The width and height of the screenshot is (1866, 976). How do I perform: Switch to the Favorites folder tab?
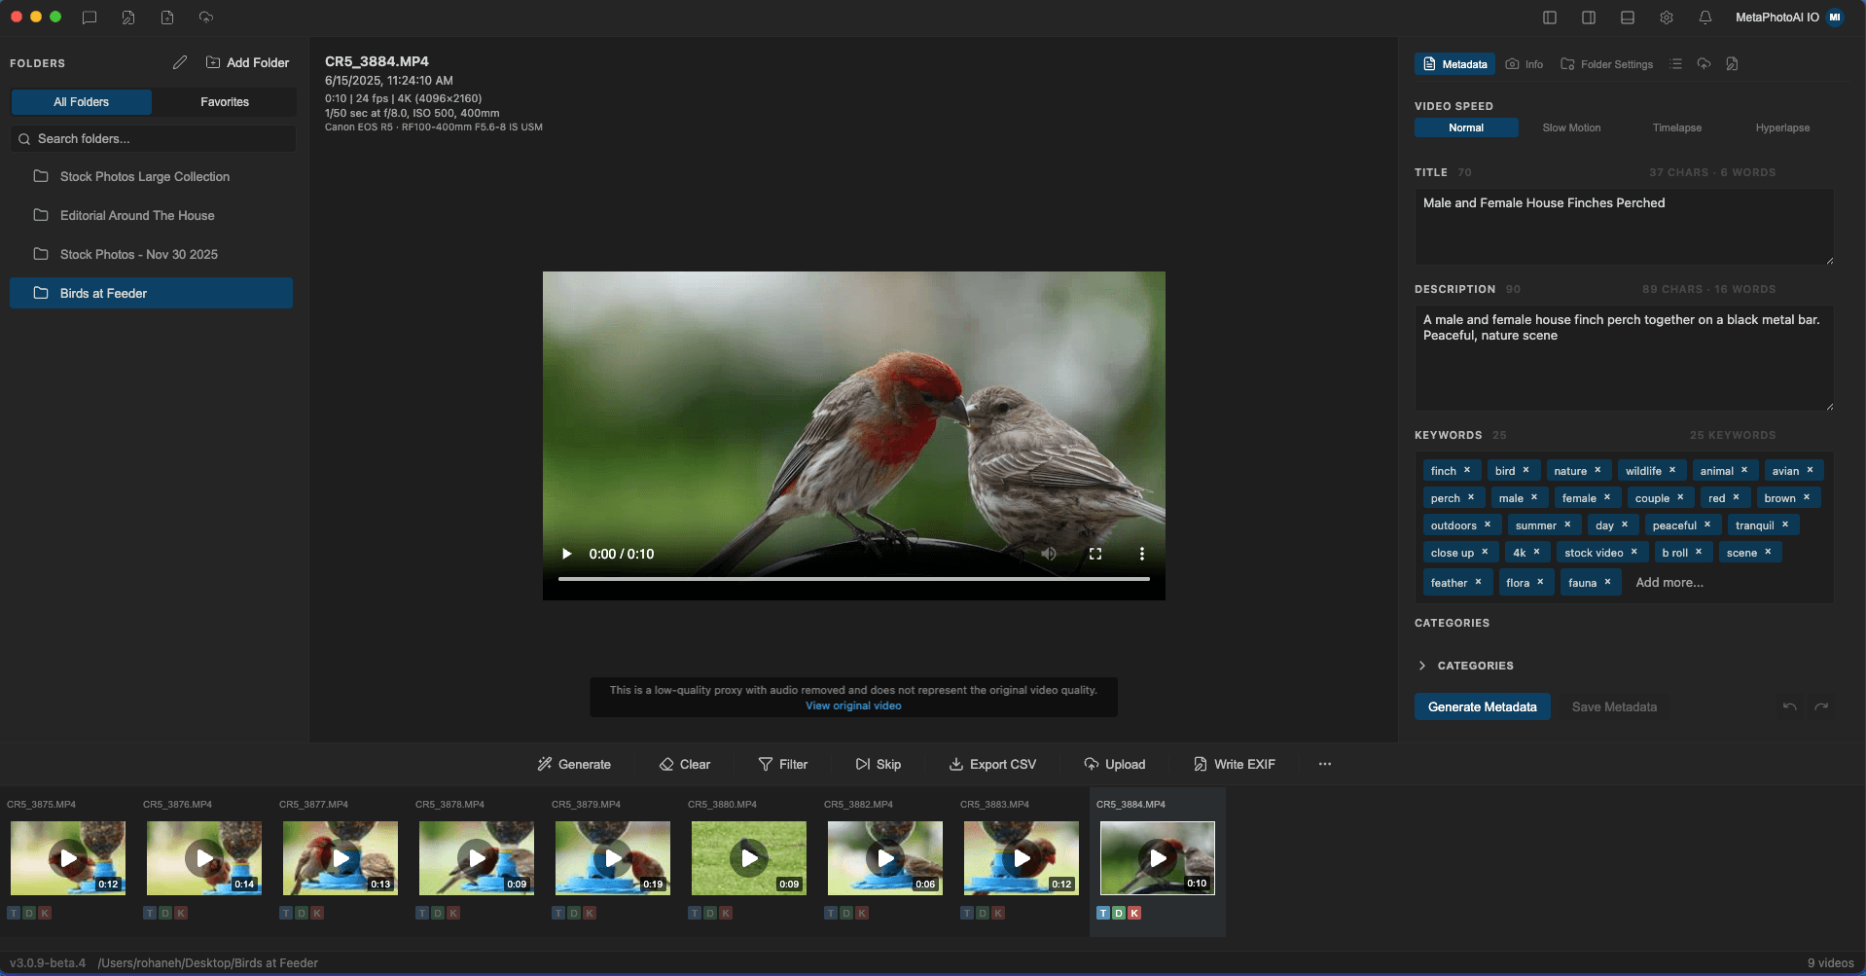(225, 102)
